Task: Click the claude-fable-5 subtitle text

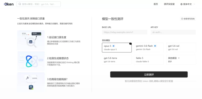Action: pyautogui.click(x=142, y=62)
